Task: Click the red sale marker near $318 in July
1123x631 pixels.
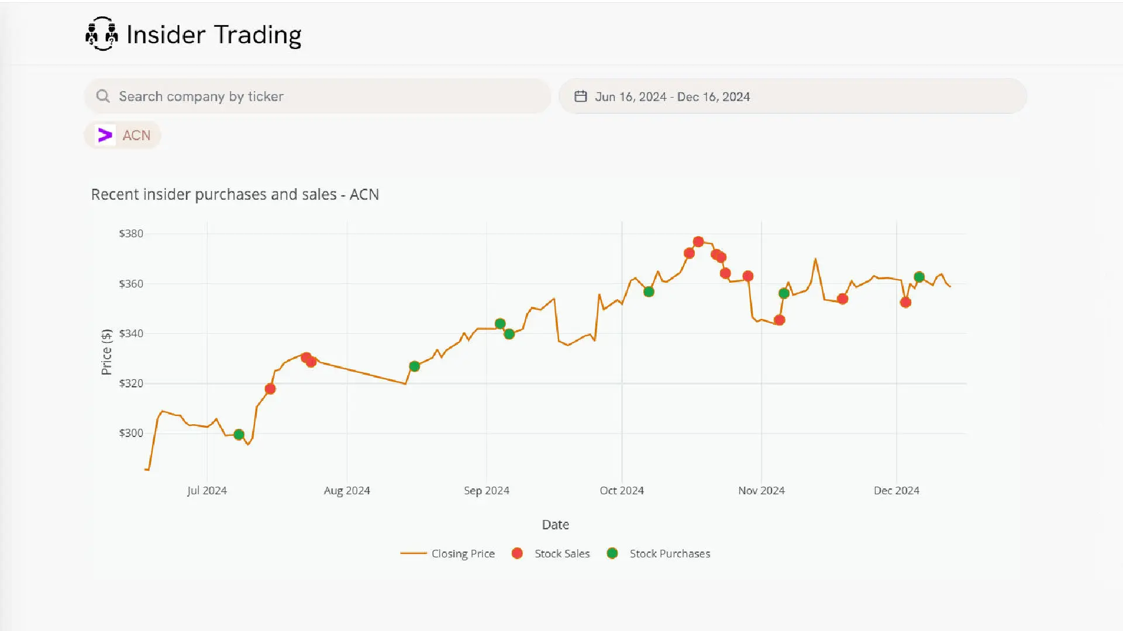Action: coord(270,389)
